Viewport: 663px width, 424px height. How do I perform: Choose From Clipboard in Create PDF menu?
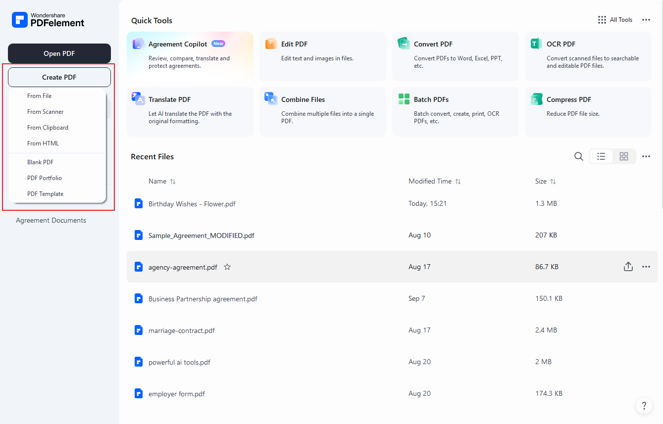click(57, 128)
